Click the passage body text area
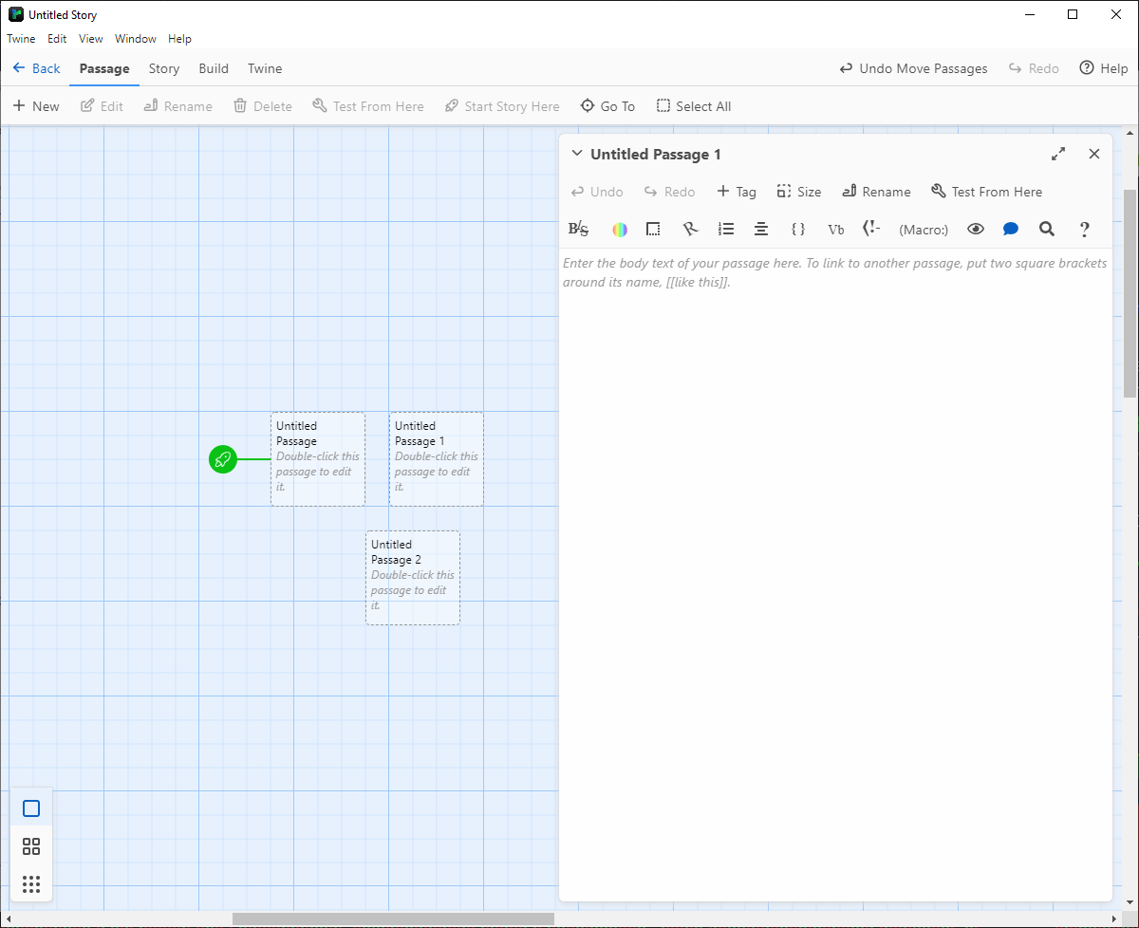This screenshot has width=1139, height=928. (835, 573)
